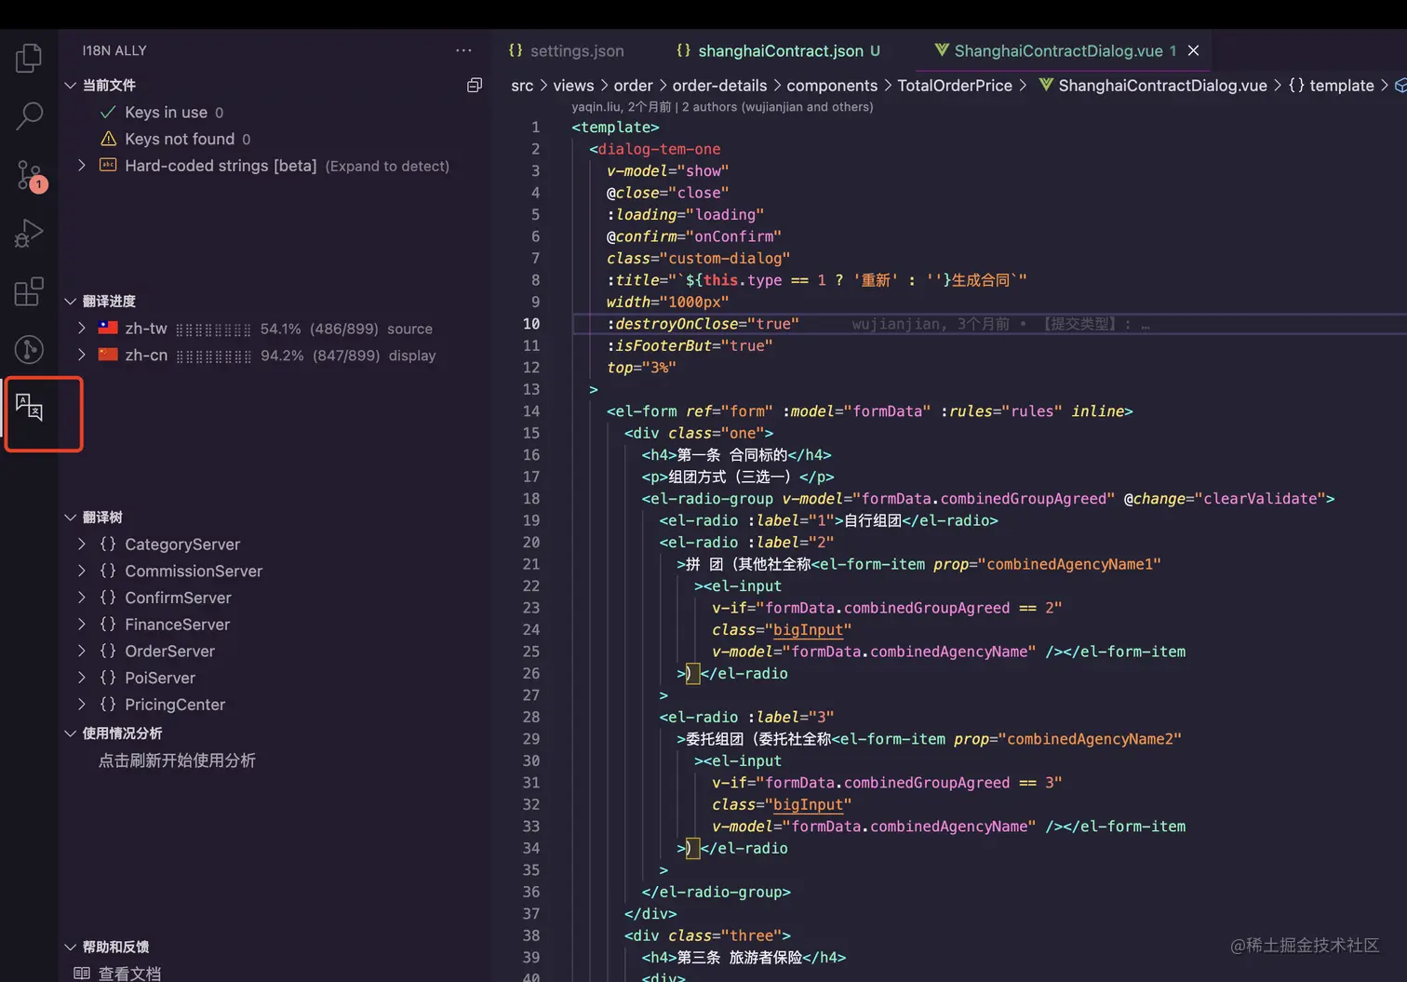Click the Hard-coded strings abc icon
Screen dimensions: 1407x982
(108, 165)
